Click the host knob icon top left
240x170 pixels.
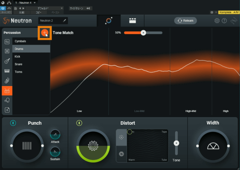3,3
